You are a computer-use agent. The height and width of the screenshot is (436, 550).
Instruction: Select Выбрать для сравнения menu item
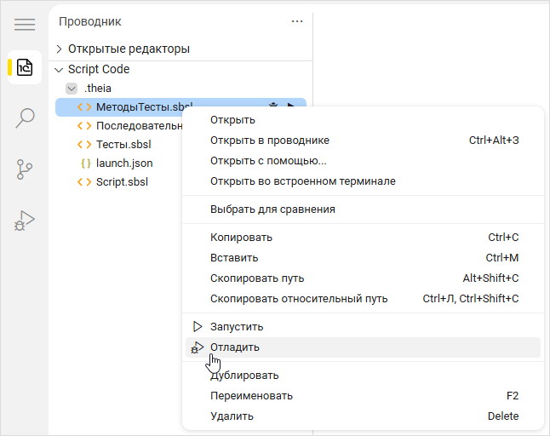point(272,209)
